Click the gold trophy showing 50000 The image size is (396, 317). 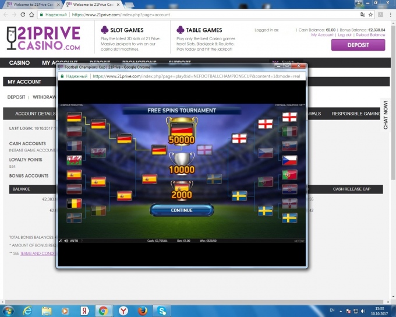(182, 131)
